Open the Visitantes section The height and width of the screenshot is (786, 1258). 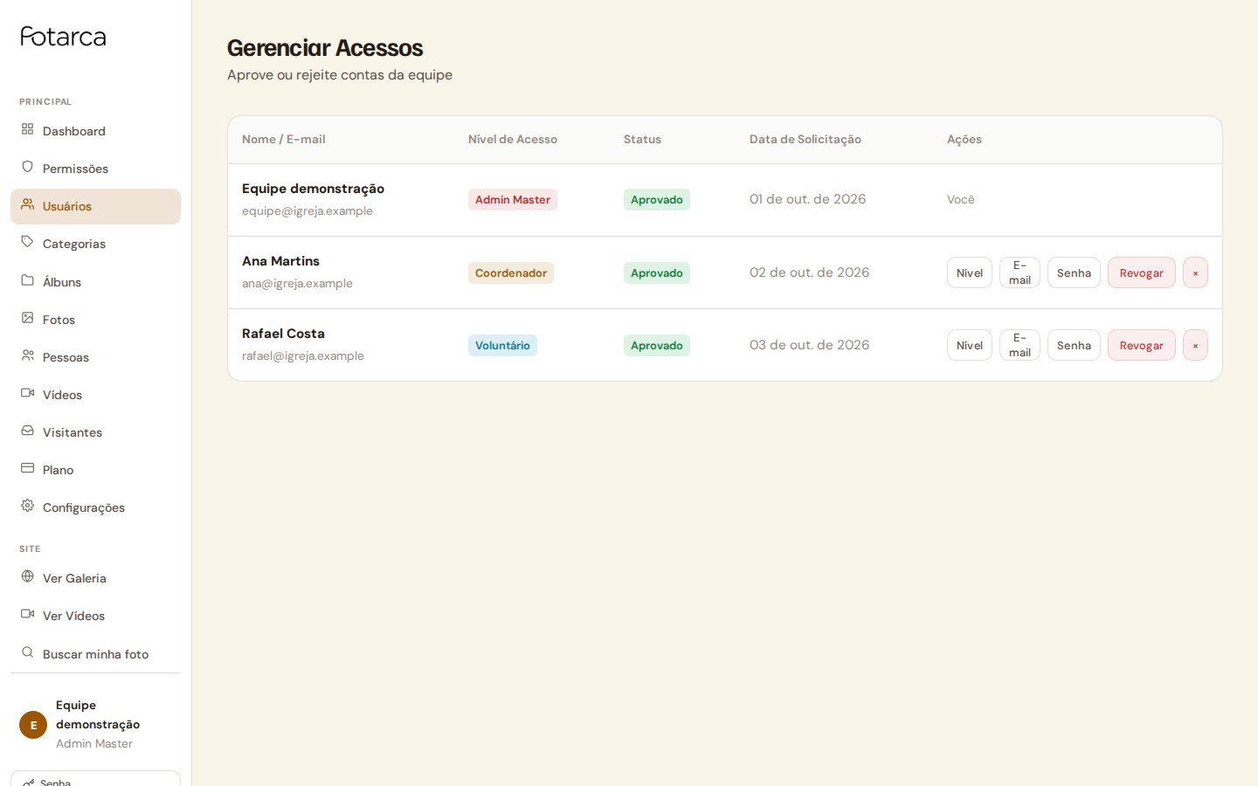point(95,432)
